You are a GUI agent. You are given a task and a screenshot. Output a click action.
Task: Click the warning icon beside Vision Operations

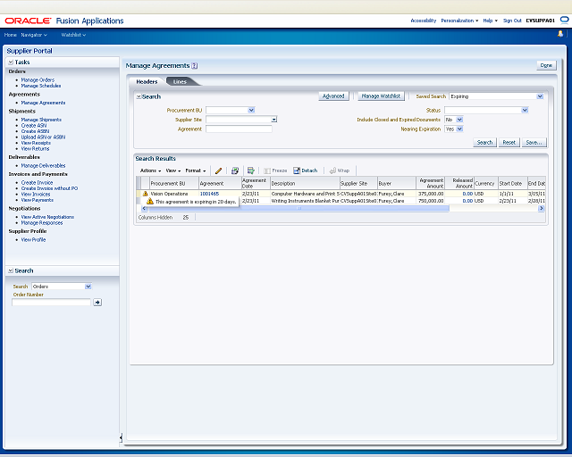[x=145, y=194]
